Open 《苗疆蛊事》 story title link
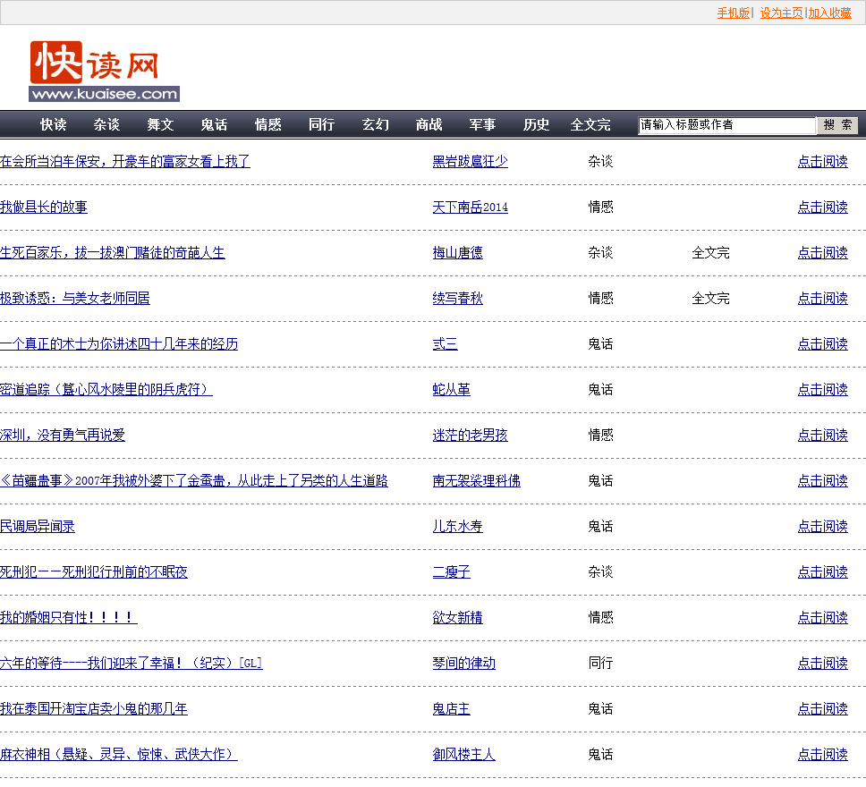Image resolution: width=866 pixels, height=787 pixels. (194, 480)
